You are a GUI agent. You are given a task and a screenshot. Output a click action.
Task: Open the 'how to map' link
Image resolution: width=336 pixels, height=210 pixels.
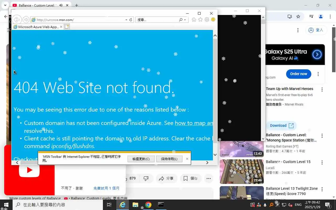[194, 123]
